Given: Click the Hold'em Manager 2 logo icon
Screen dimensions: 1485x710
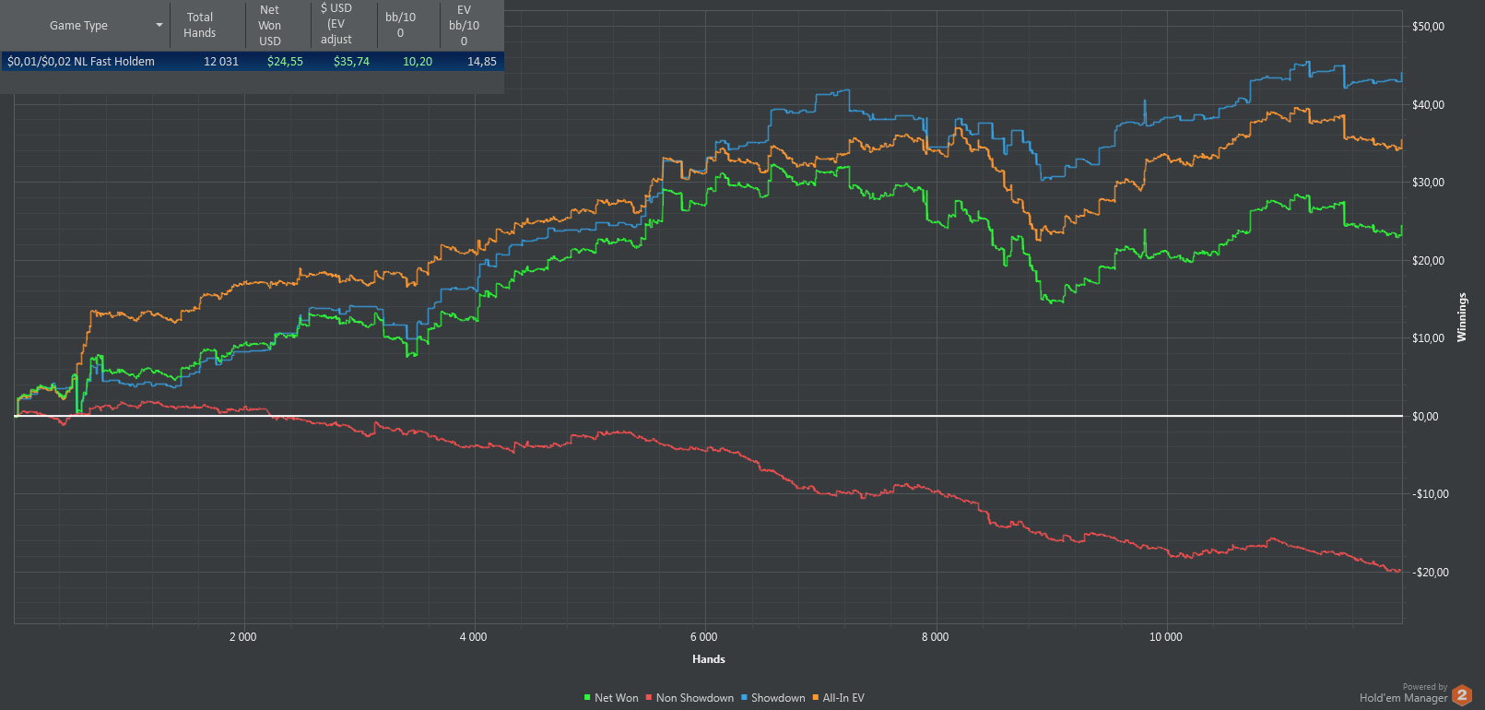Looking at the screenshot, I should (x=1462, y=695).
